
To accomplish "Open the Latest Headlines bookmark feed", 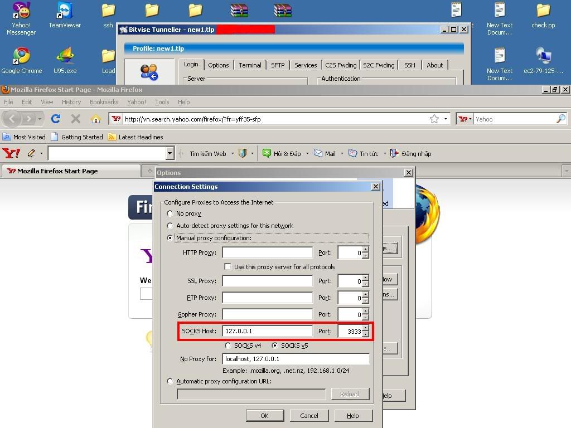I will pyautogui.click(x=136, y=137).
